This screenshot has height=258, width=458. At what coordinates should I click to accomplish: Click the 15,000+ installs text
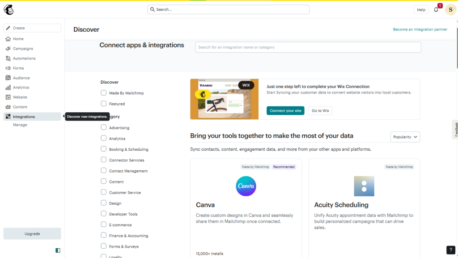pyautogui.click(x=209, y=254)
